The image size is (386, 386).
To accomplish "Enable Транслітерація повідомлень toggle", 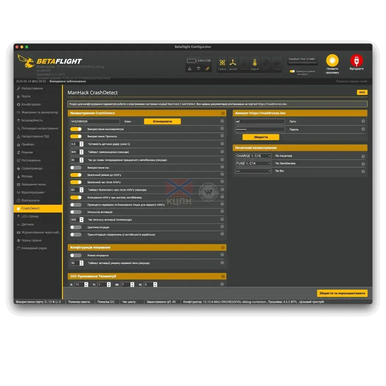I will point(76,235).
